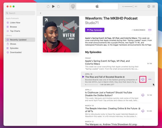Open more options for Boosted Boards episode

coord(150,79)
